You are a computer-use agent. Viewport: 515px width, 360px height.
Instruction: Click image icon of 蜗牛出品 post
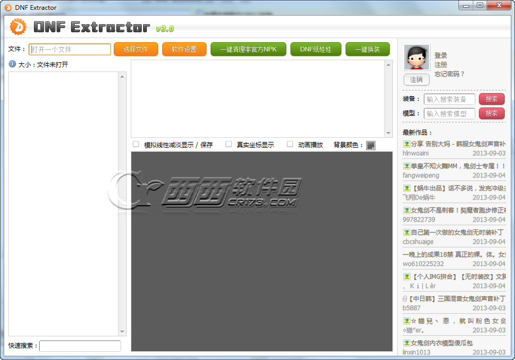407,188
